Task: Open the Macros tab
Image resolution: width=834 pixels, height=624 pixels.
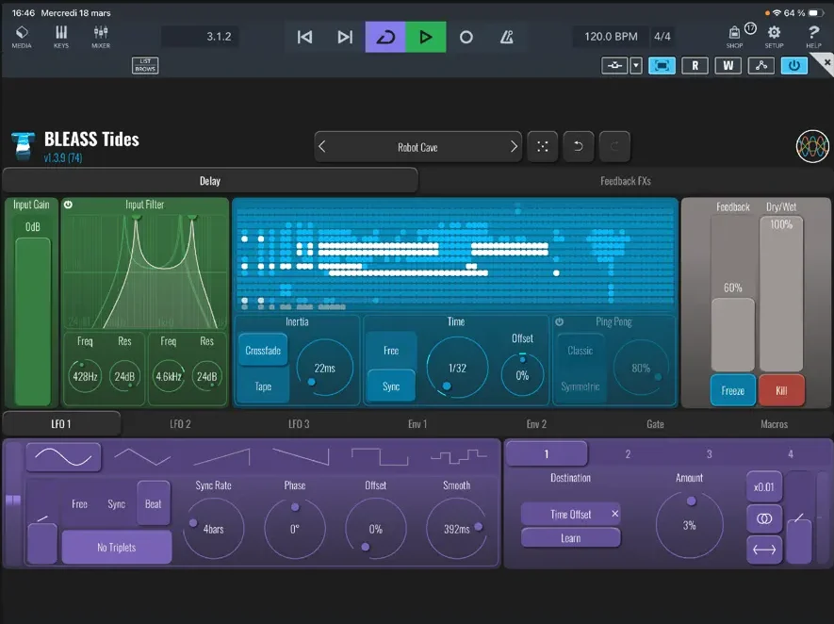Action: tap(774, 424)
